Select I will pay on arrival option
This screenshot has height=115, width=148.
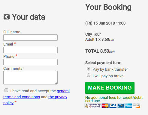pyautogui.click(x=89, y=75)
